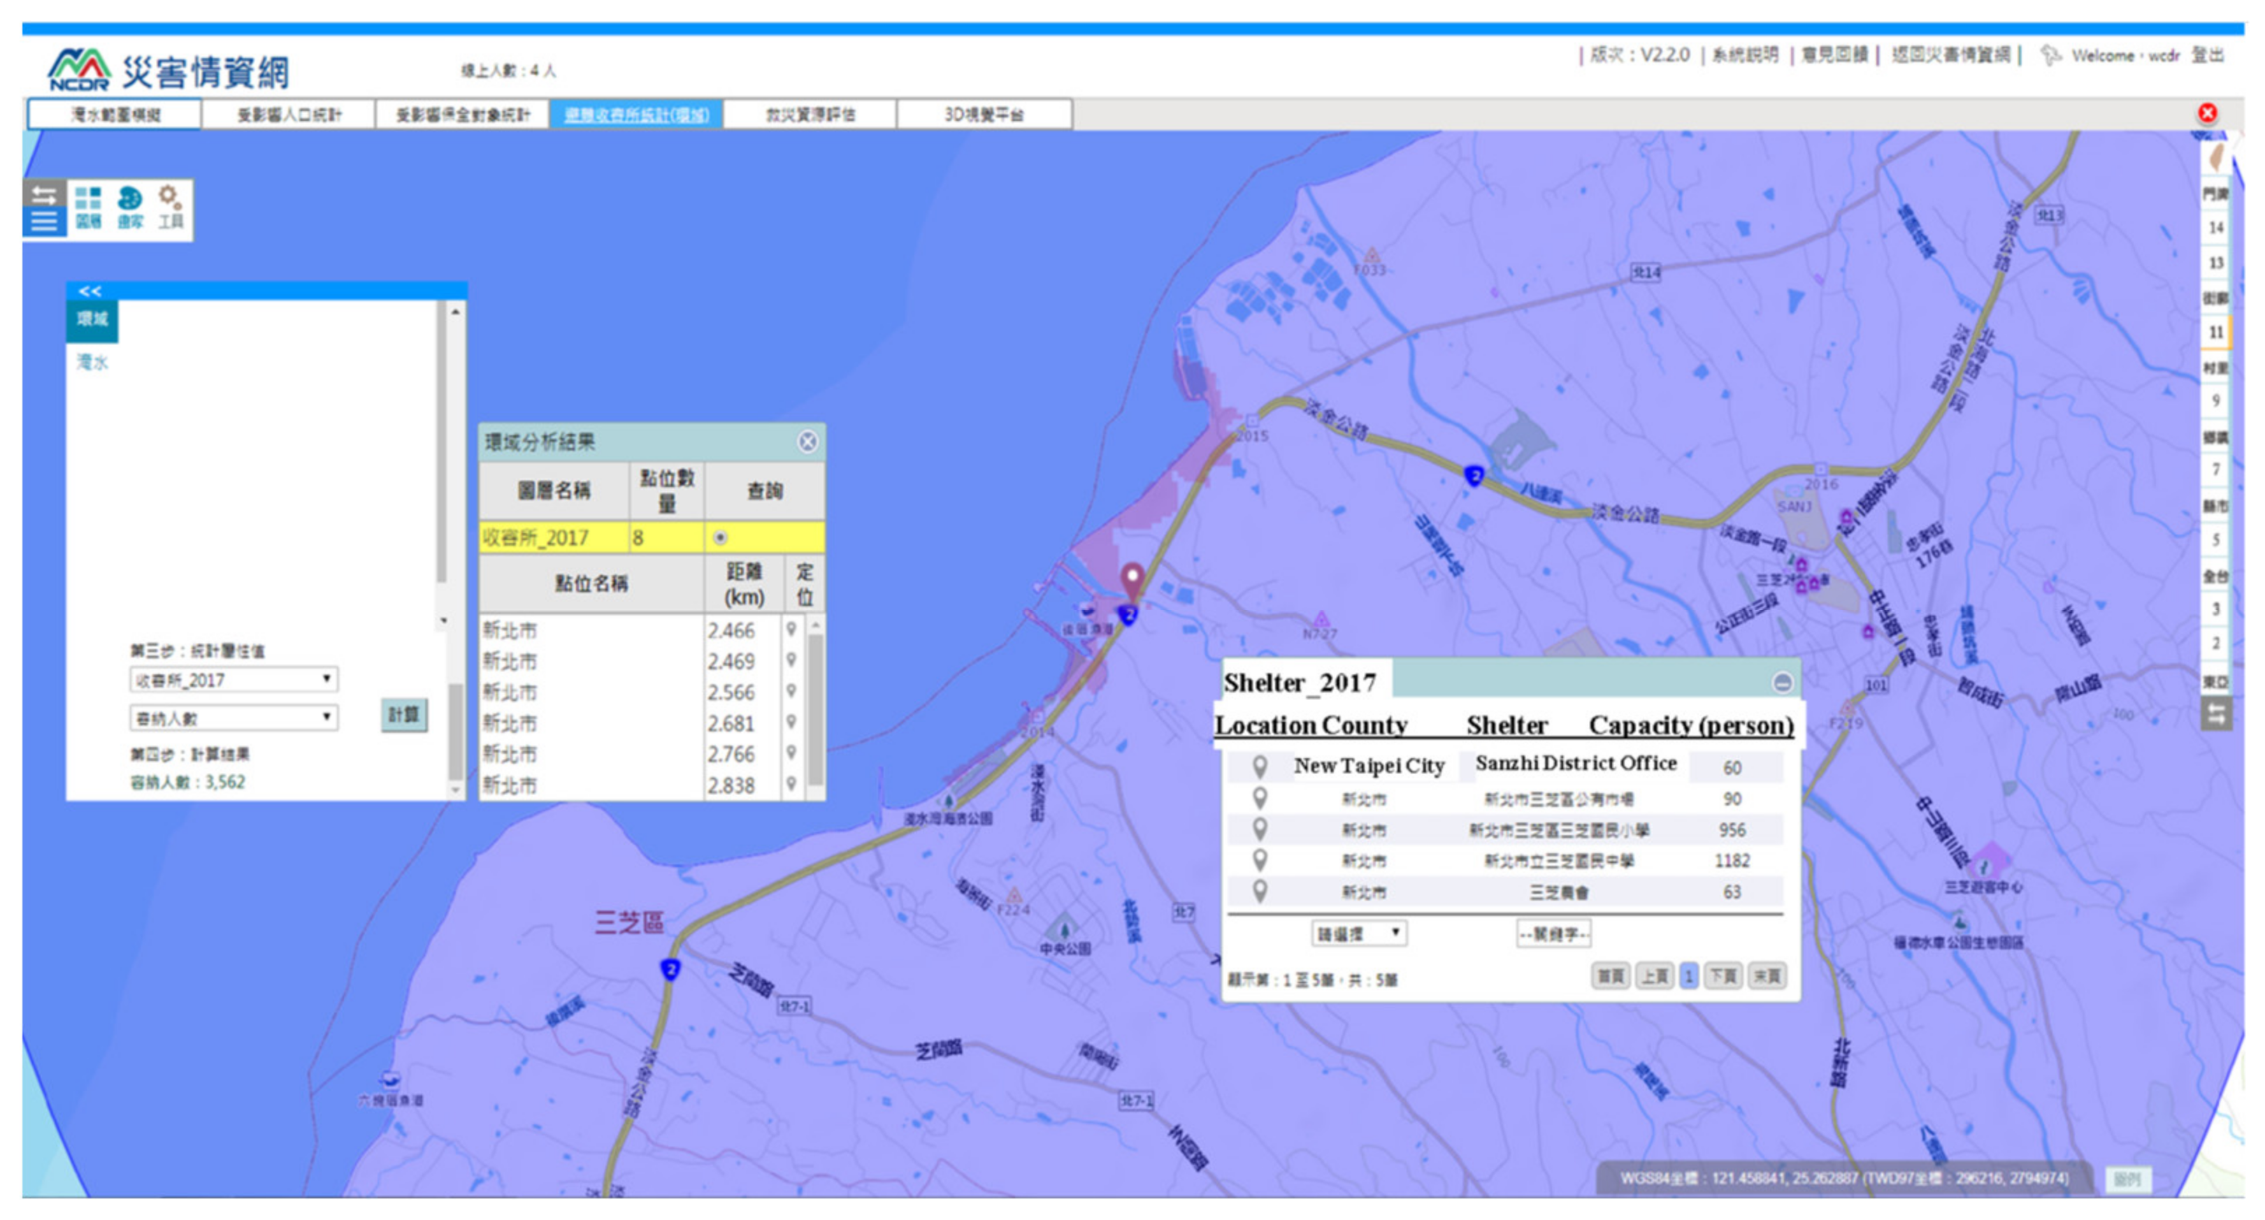This screenshot has height=1220, width=2265.
Task: Click the keyword search input field
Action: tap(1553, 934)
